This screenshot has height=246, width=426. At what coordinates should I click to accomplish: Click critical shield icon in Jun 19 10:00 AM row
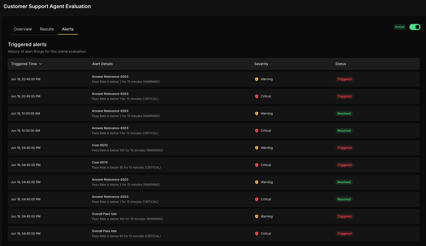(x=257, y=131)
